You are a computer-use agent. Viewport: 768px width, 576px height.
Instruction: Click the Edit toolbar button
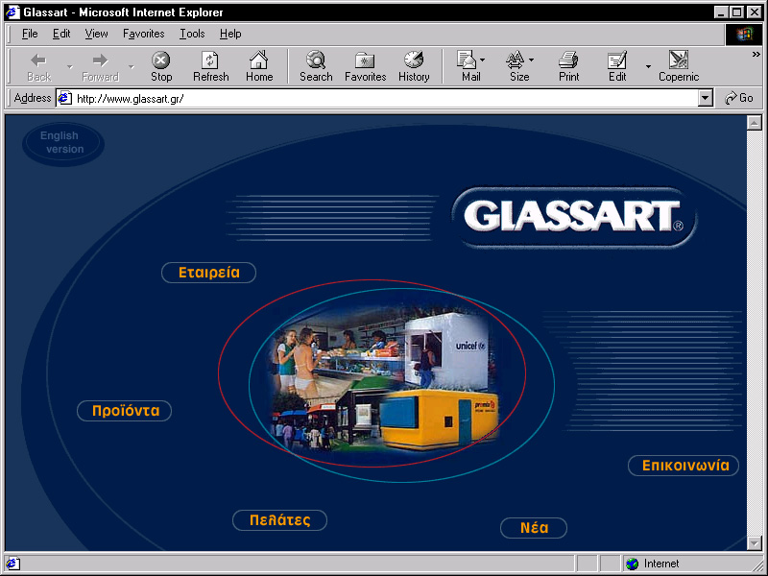[617, 66]
